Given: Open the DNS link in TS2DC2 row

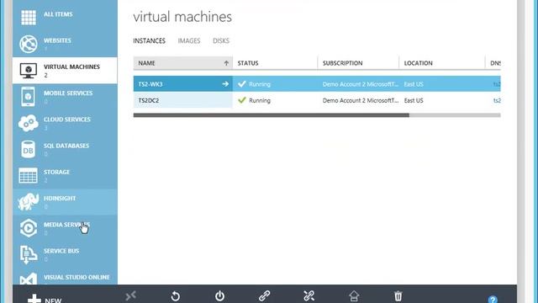Looking at the screenshot, I should pos(497,101).
